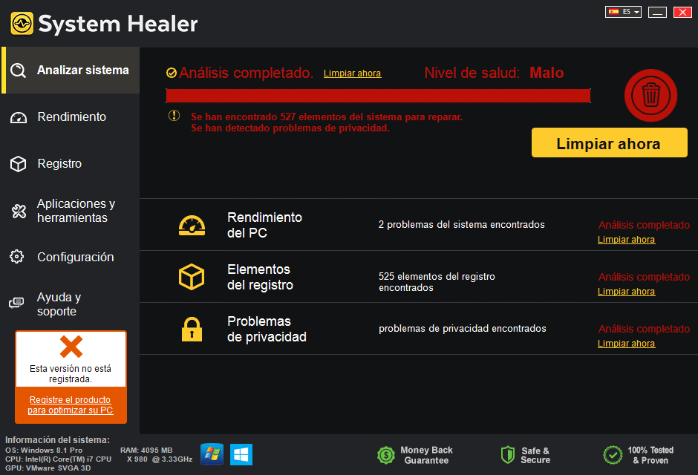Click the text '525 elementos del registro encontrados'

coord(437,282)
